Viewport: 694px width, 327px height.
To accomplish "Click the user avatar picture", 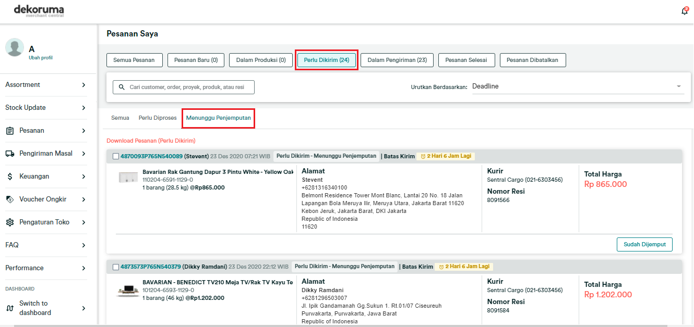I will pos(15,47).
